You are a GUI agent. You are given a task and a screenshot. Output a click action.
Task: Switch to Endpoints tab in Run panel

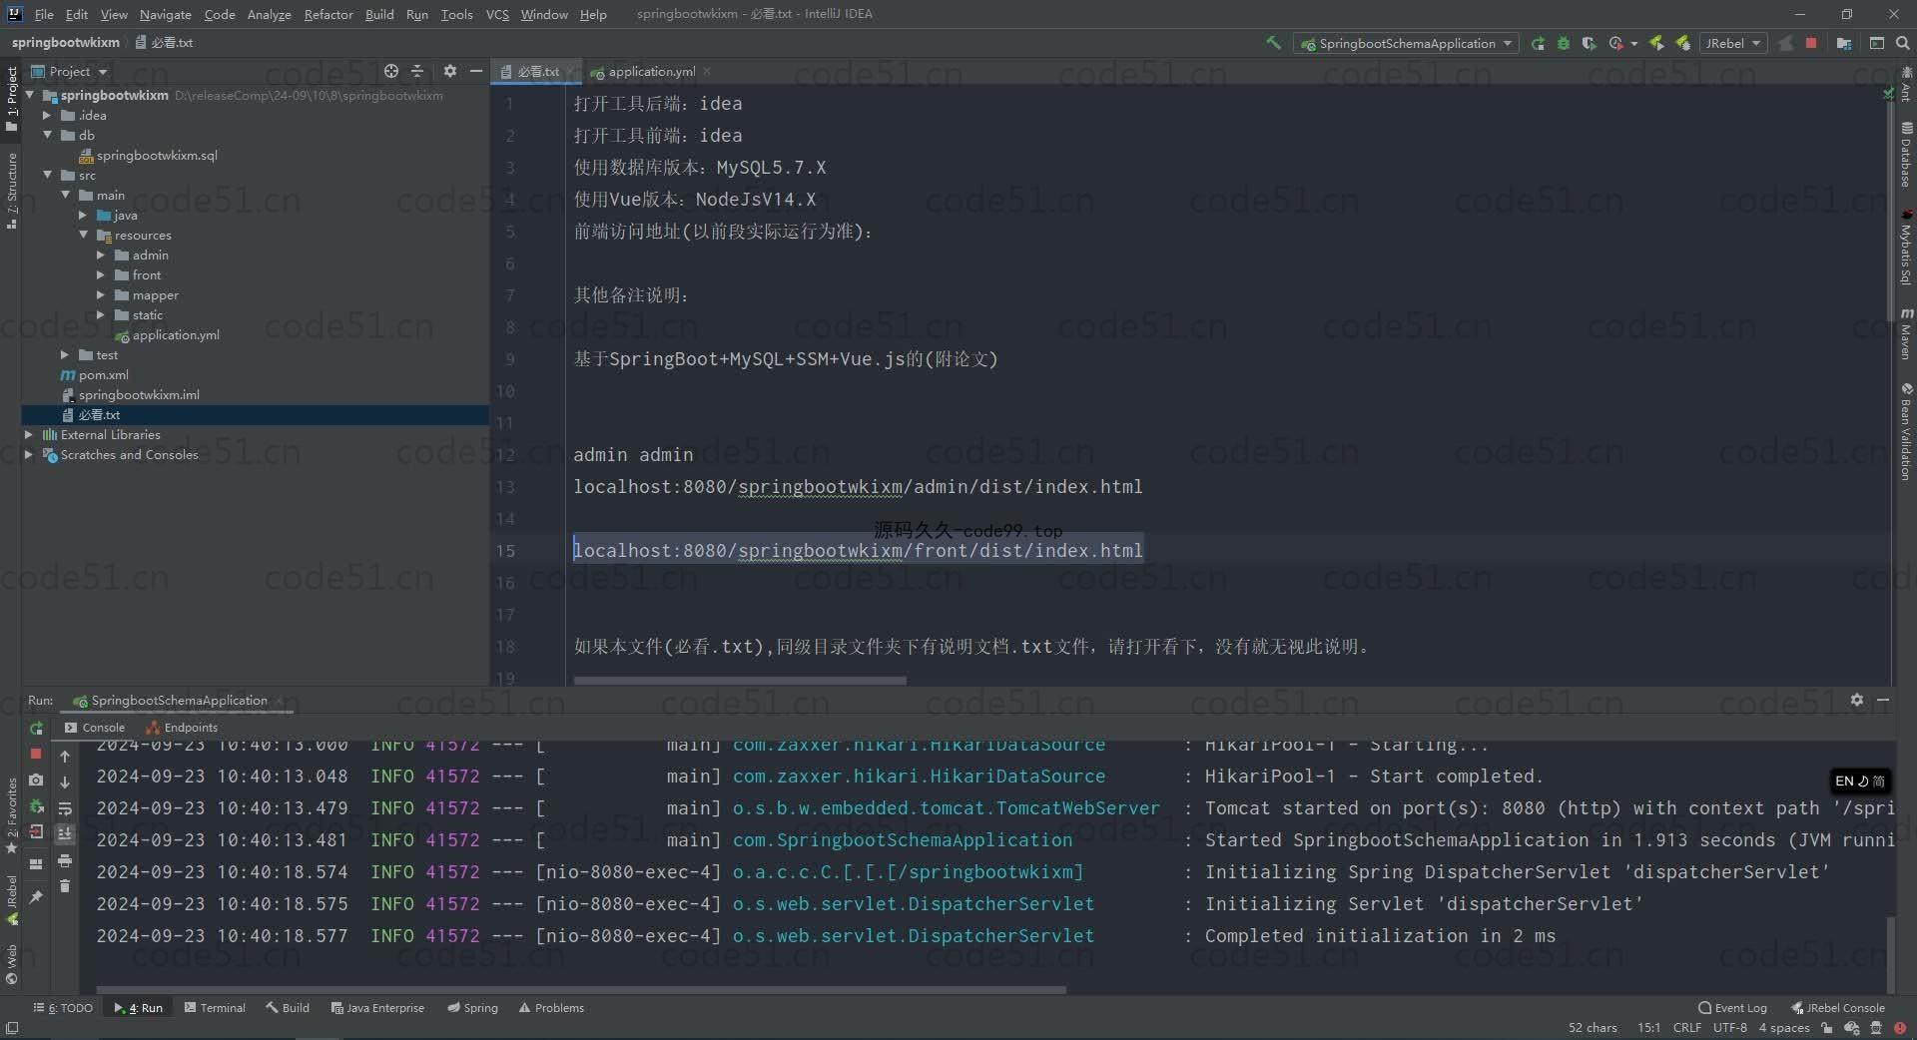tap(182, 728)
